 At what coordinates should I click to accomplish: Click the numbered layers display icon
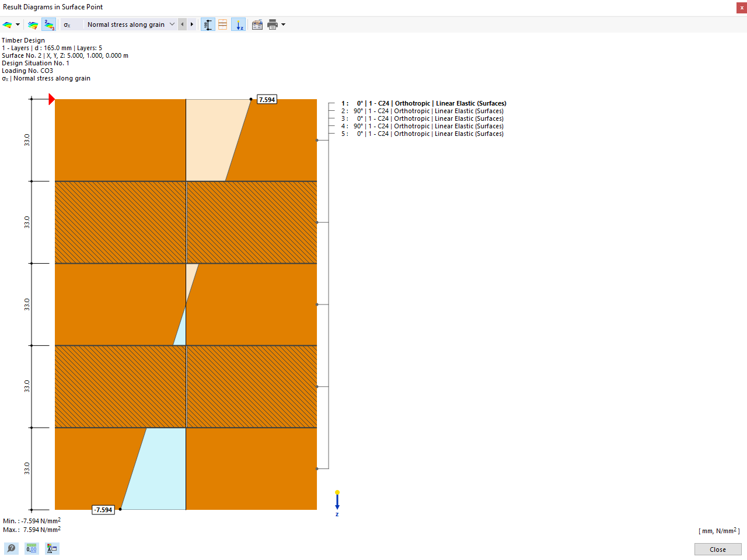49,24
